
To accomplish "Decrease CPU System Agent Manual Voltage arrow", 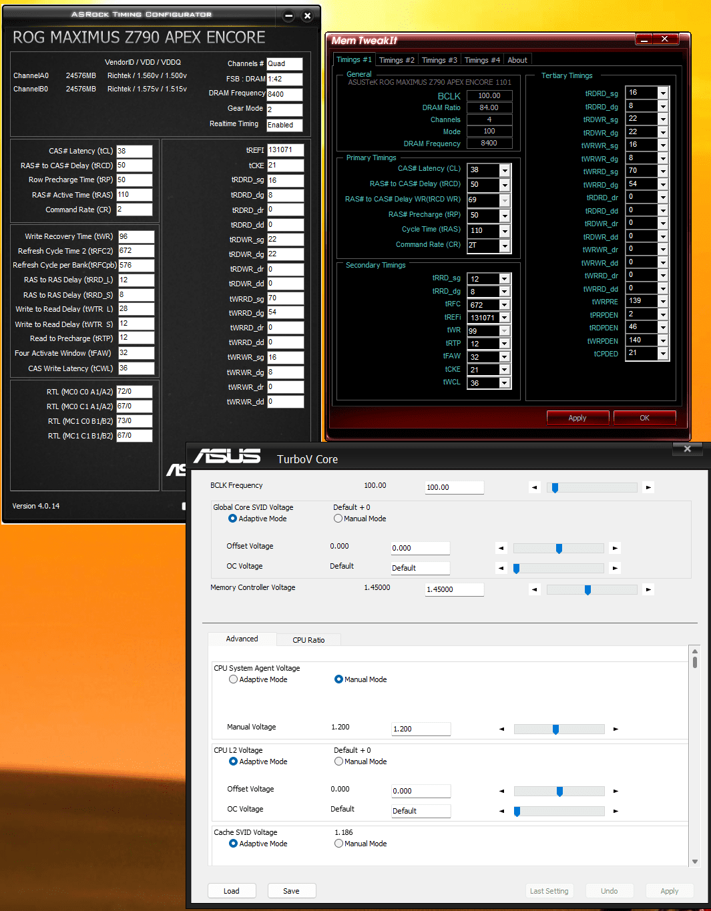I will point(501,729).
